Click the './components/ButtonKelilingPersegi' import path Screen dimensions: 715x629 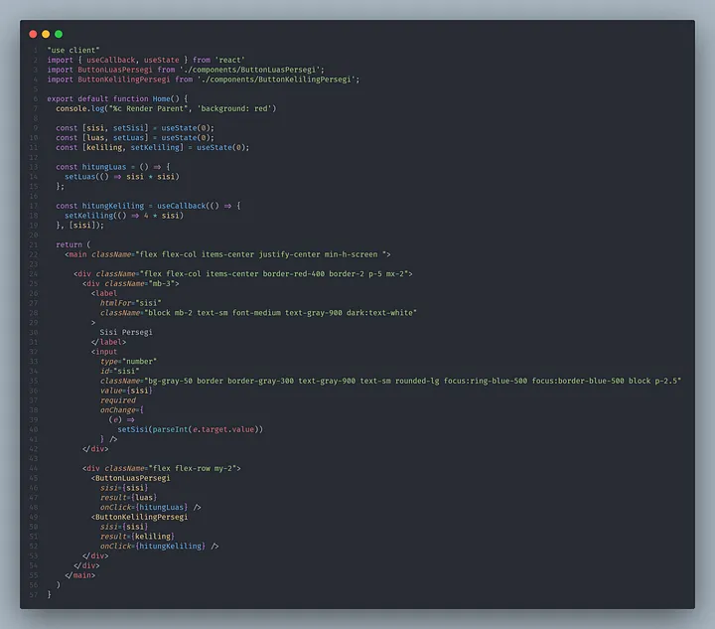point(276,79)
